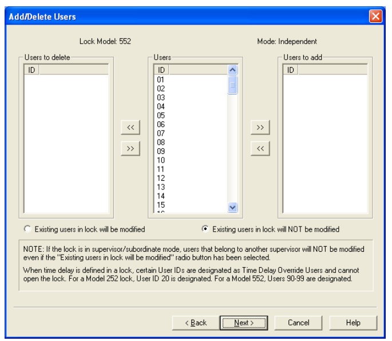Click the Users list scrollbar thumb
The width and height of the screenshot is (392, 341).
[232, 85]
